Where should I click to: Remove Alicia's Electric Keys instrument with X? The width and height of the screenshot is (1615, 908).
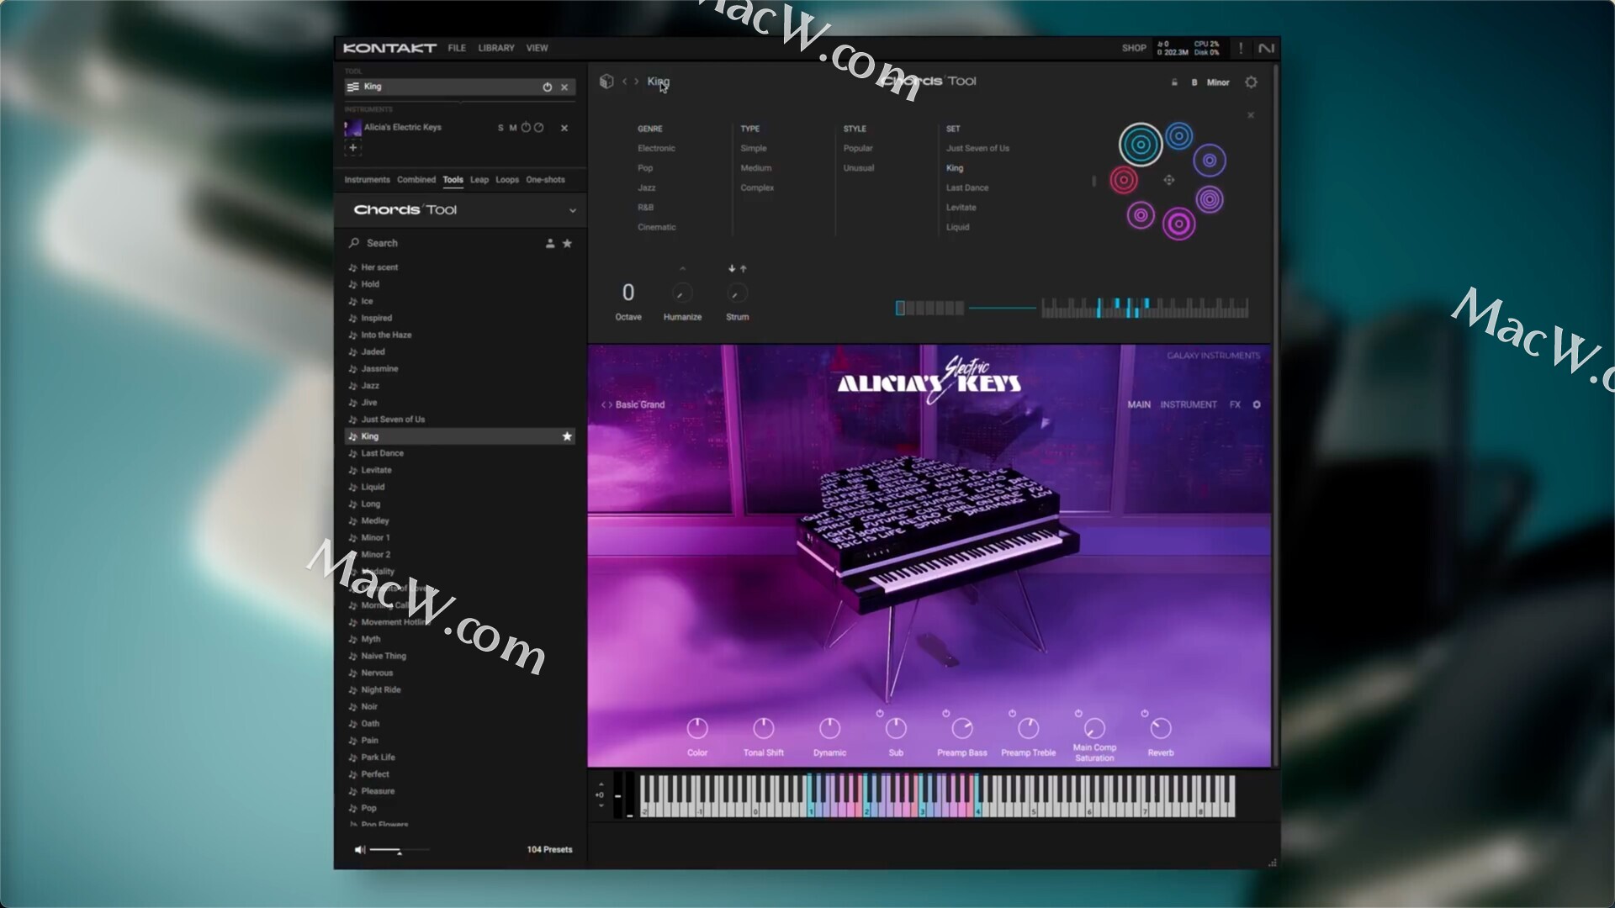coord(564,128)
